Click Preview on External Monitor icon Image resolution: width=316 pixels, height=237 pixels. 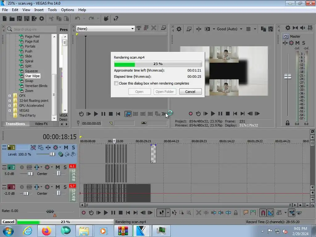189,29
